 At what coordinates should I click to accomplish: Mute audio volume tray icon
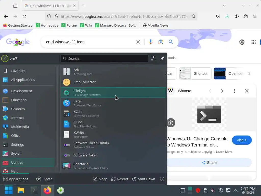click(213, 190)
